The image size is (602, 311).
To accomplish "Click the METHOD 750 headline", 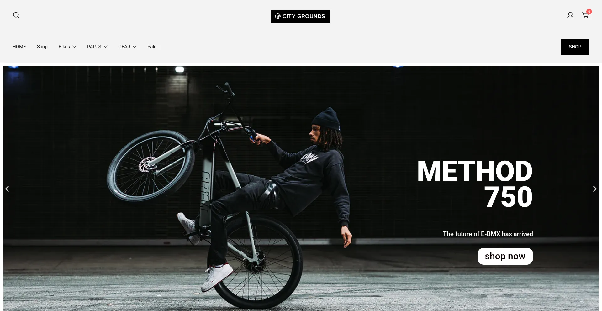I will 475,184.
